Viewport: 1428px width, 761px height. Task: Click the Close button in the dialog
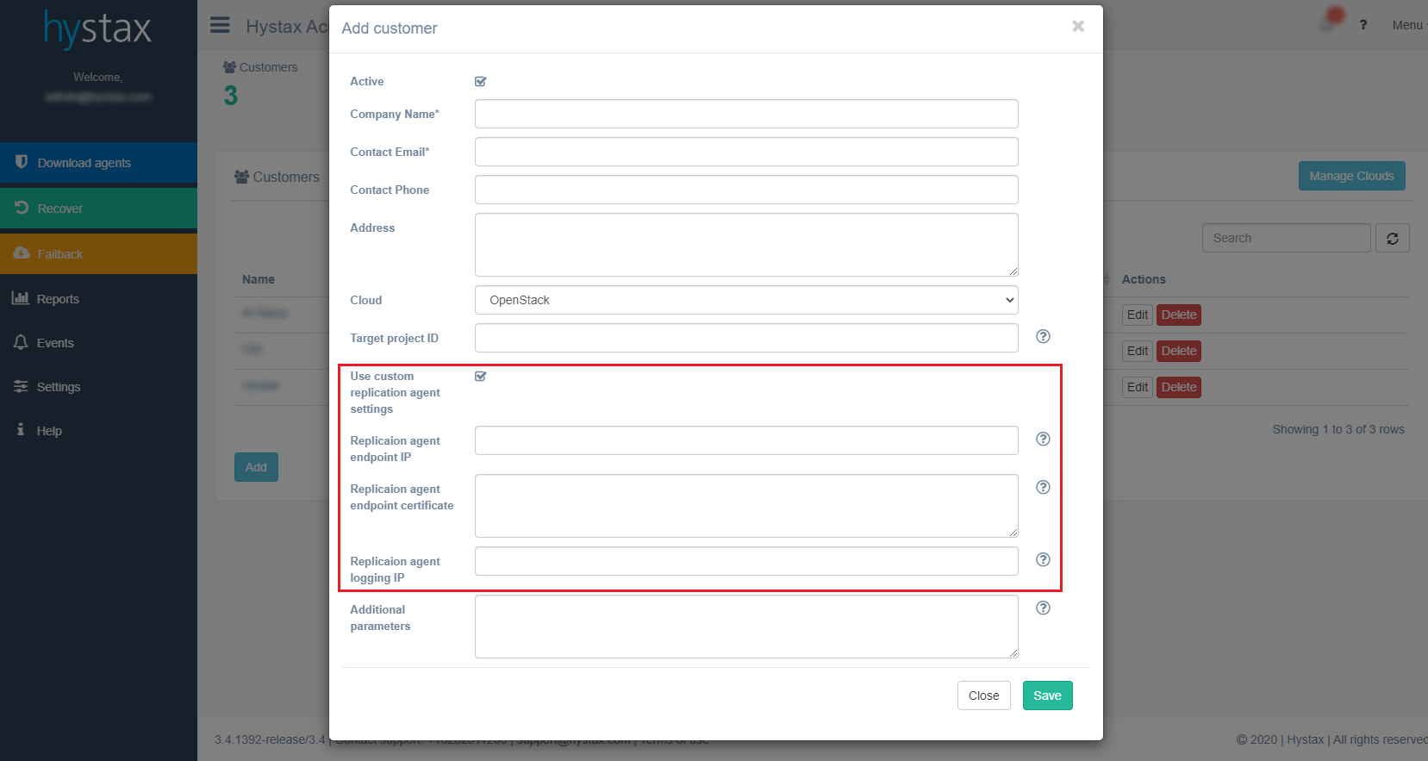tap(983, 696)
